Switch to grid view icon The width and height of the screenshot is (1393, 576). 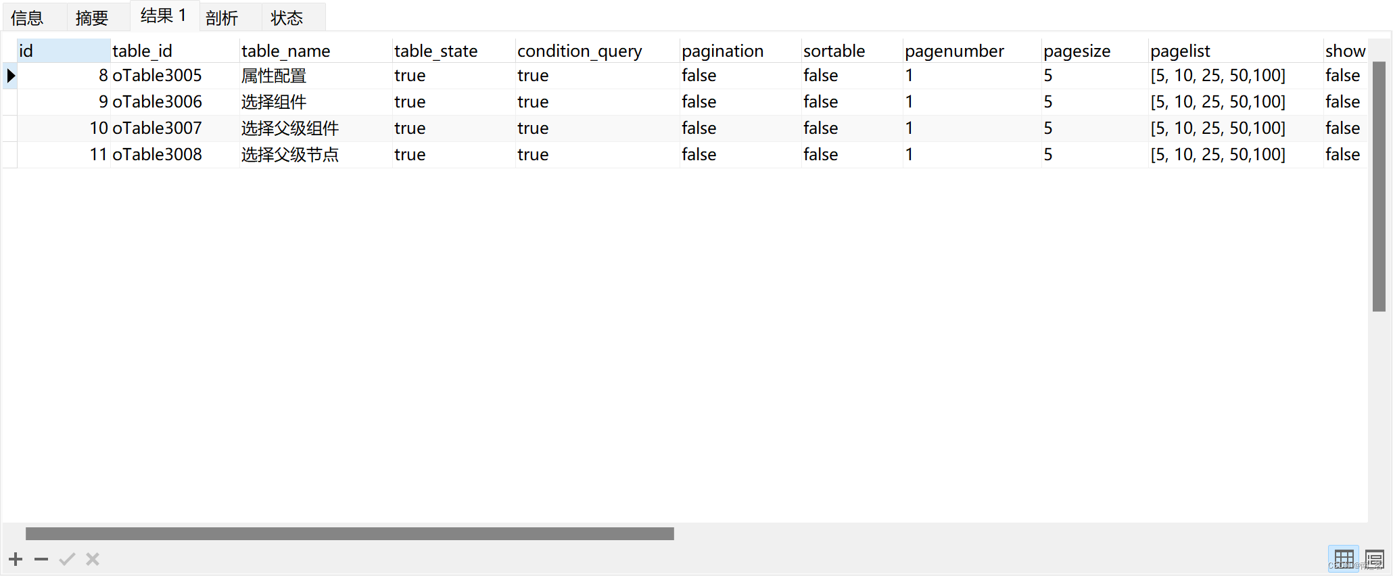coord(1344,559)
